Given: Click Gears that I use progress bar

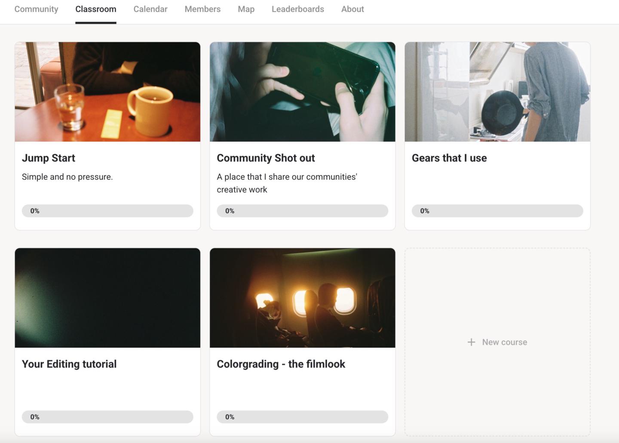Looking at the screenshot, I should click(497, 211).
